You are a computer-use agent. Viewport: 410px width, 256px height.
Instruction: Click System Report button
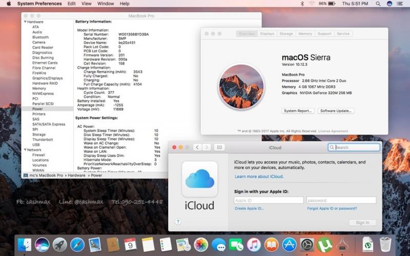click(298, 111)
